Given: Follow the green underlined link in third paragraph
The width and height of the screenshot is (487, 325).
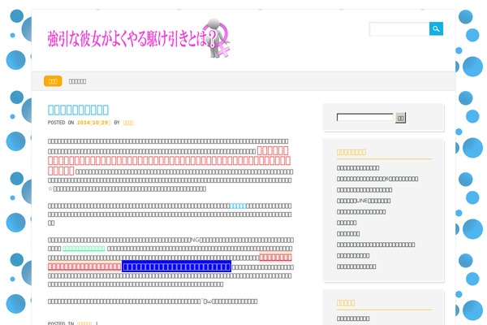Looking at the screenshot, I should click(x=84, y=249).
